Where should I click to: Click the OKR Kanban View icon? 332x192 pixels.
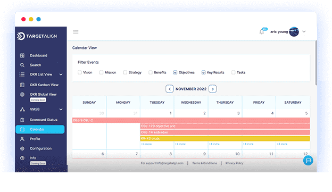pos(22,85)
